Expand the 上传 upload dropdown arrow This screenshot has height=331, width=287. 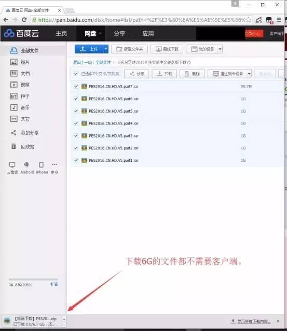pos(105,49)
